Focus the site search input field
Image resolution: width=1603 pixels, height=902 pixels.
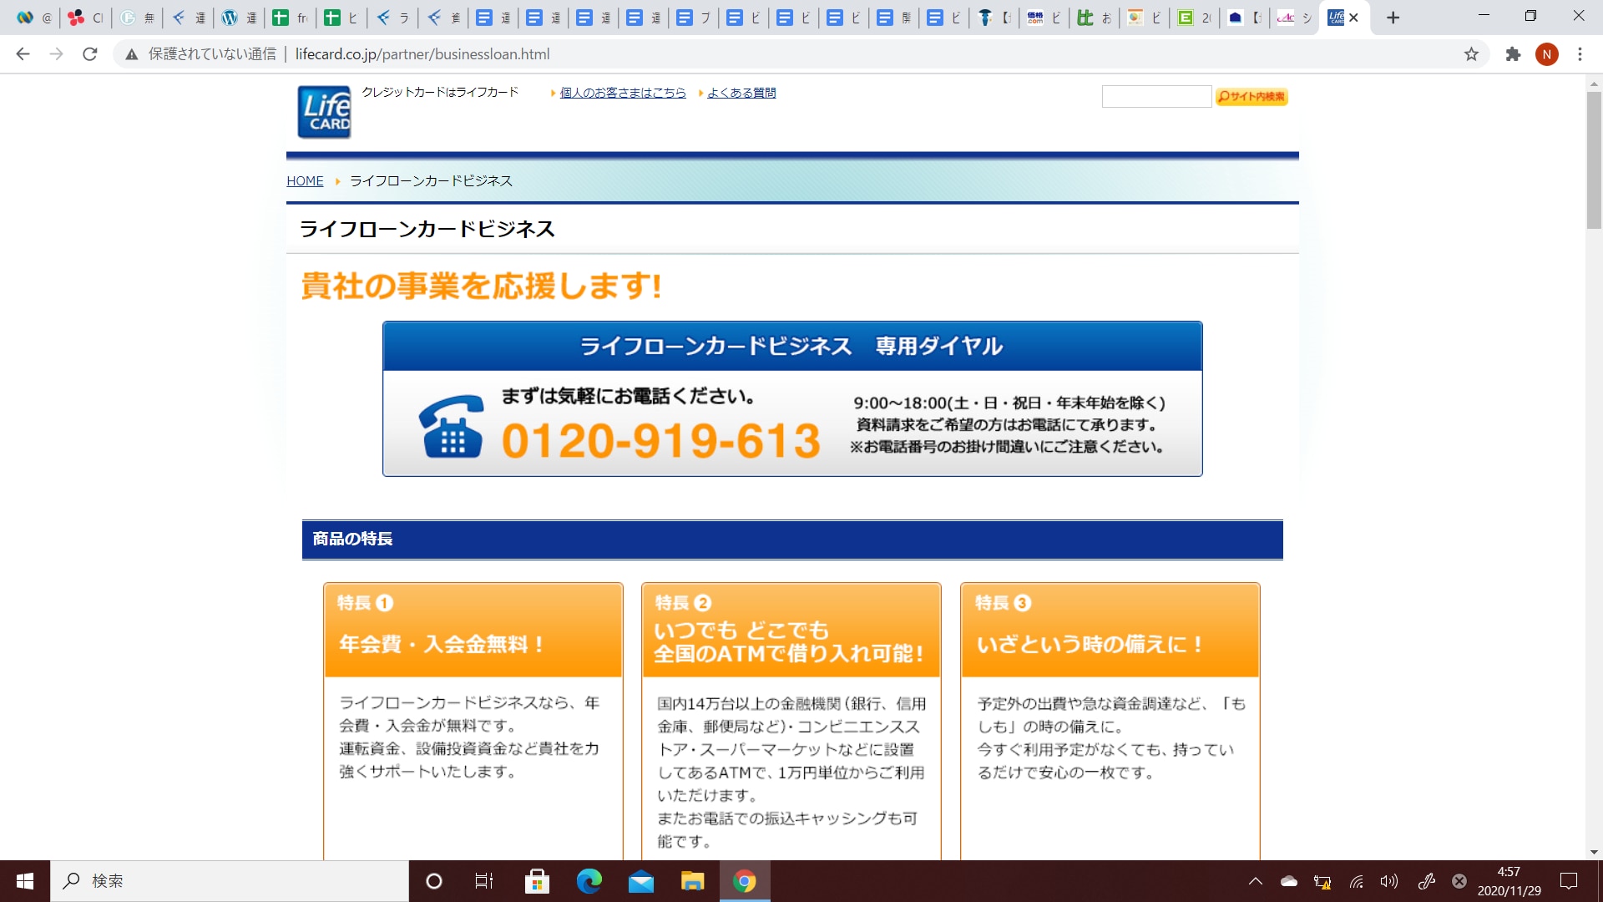(1156, 97)
